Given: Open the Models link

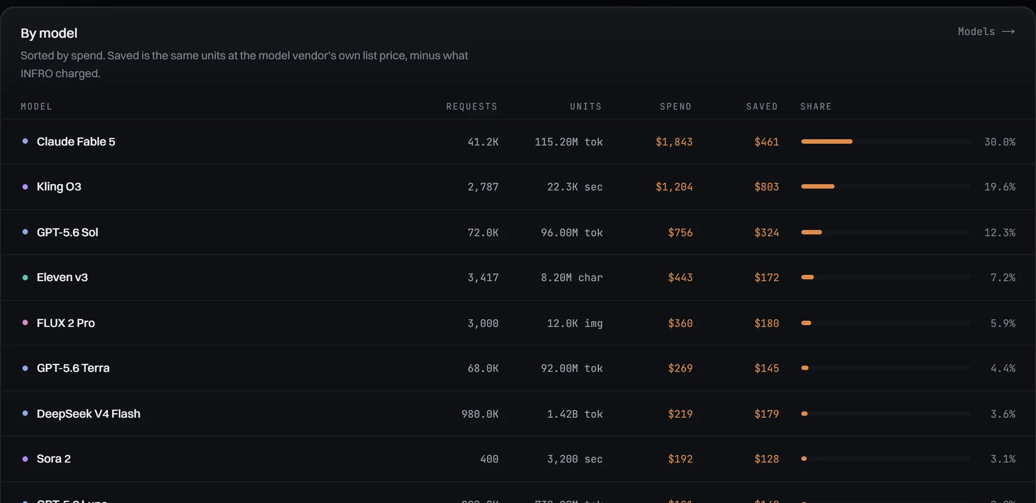Looking at the screenshot, I should click(x=986, y=32).
